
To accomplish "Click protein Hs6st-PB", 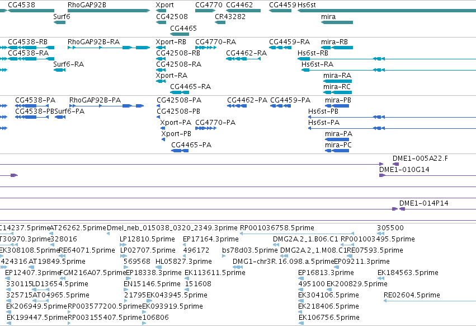I will [392, 117].
